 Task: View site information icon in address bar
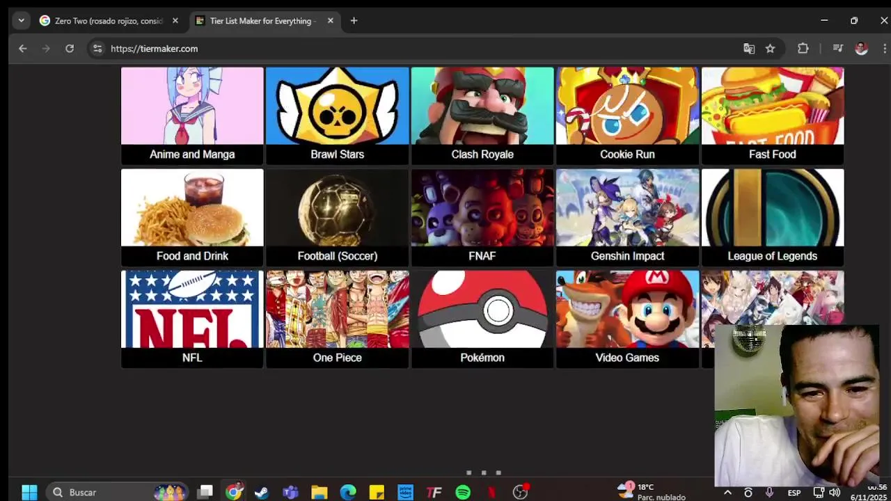click(x=97, y=49)
